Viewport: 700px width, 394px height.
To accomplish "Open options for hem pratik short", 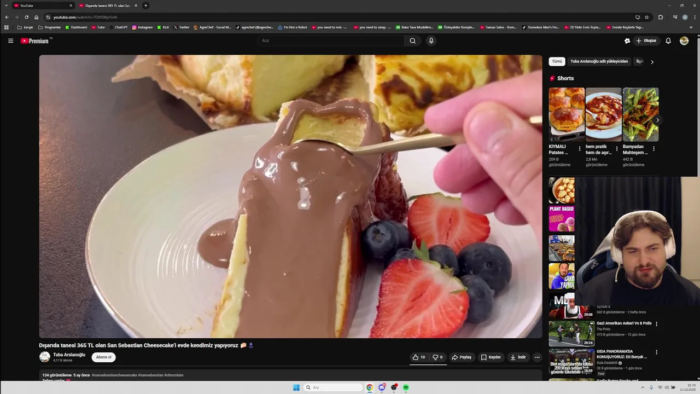I will click(x=617, y=149).
